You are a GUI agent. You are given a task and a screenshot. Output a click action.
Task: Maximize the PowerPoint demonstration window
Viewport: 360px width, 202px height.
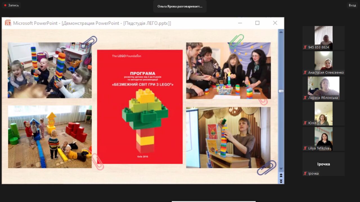coord(257,23)
